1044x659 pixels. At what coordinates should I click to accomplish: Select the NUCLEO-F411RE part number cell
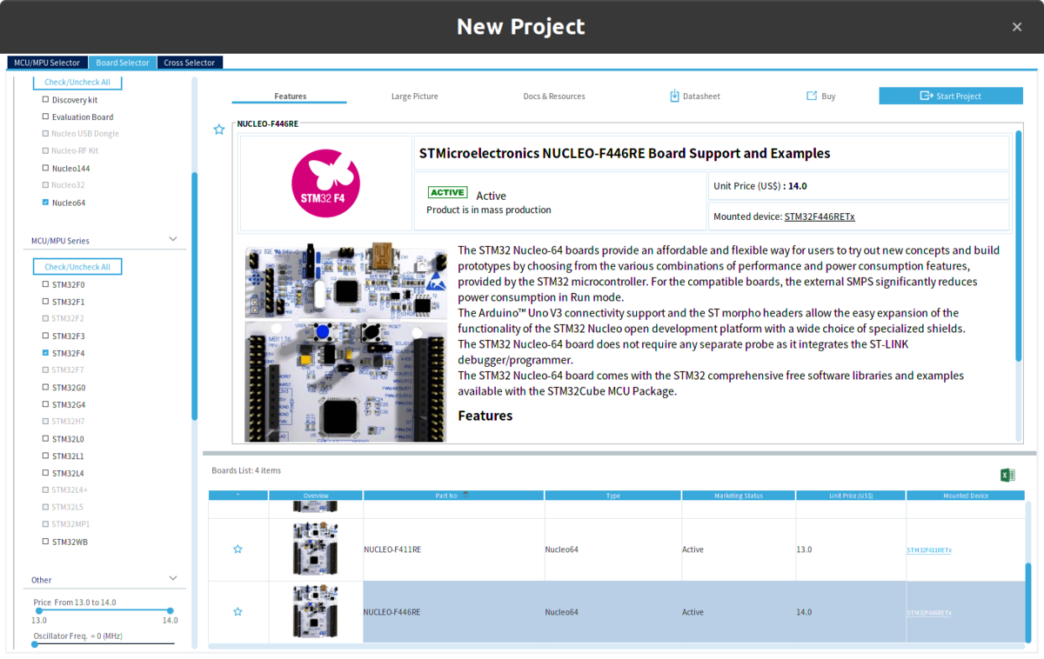click(x=453, y=549)
